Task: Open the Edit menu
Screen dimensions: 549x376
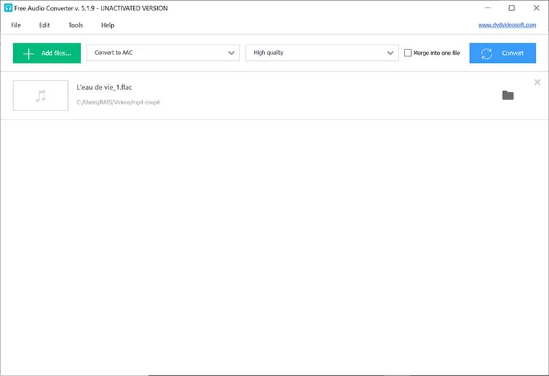Action: [x=44, y=25]
